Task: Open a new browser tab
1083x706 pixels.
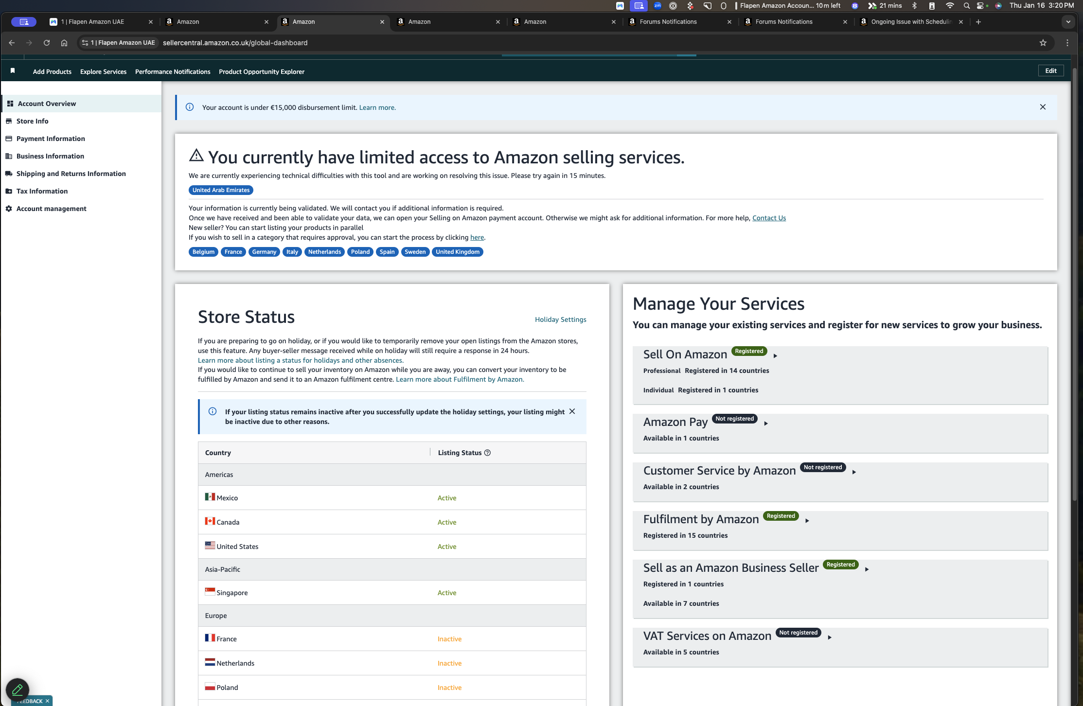Action: (978, 22)
